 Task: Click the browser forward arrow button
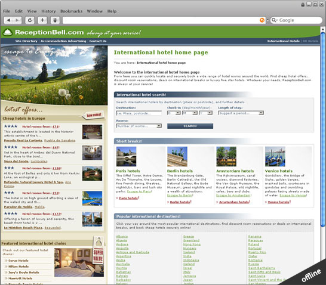(x=17, y=20)
